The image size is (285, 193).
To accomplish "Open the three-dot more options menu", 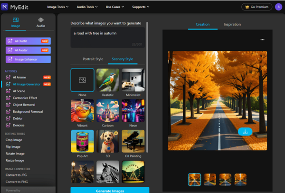I will pos(262,39).
